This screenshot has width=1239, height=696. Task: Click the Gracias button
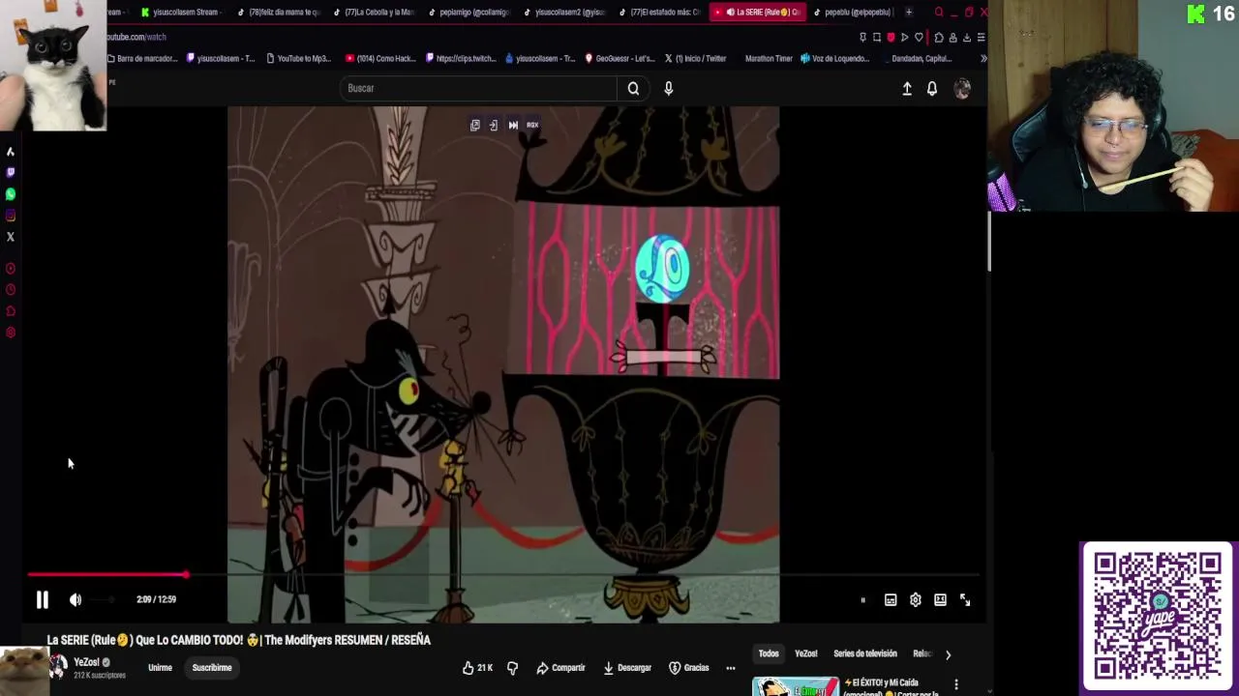[689, 668]
